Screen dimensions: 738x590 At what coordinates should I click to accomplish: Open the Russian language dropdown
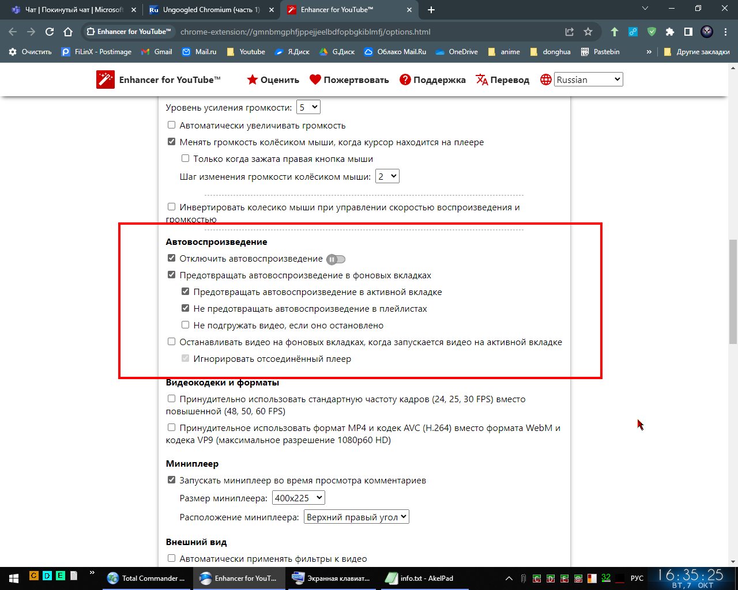point(588,80)
